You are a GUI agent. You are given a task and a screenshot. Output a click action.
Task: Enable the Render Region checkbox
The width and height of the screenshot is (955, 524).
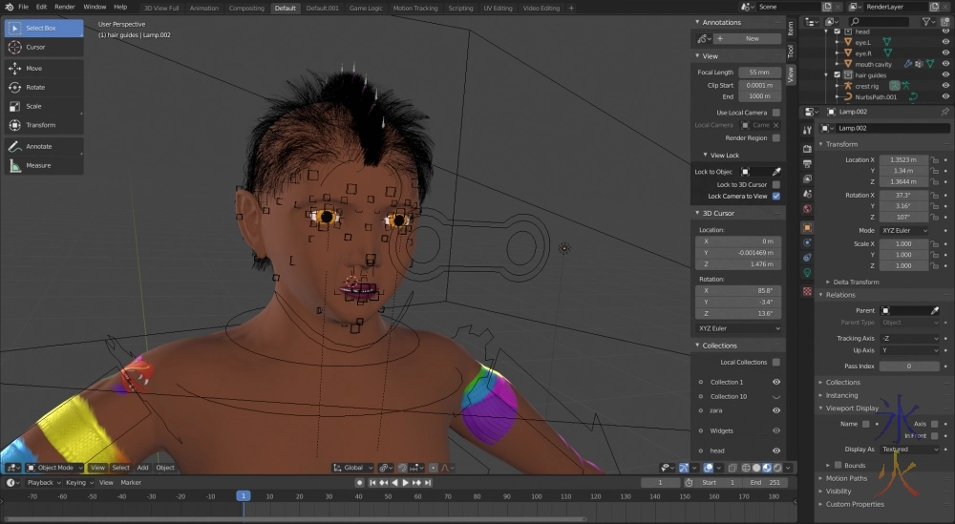(775, 137)
